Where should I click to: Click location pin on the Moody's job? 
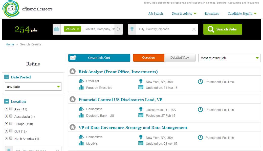click(x=141, y=137)
